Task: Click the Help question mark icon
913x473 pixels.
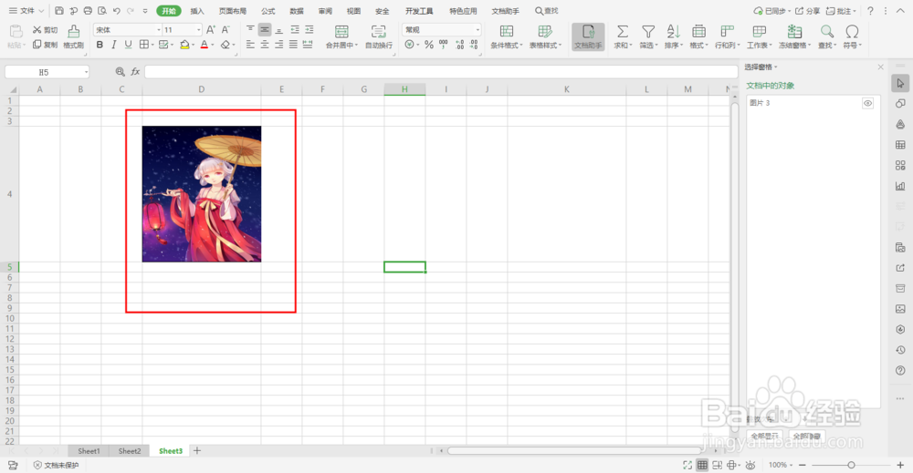Action: pos(870,10)
